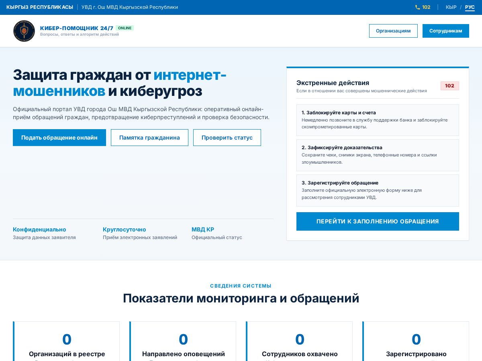
Task: Click Проверить статус button
Action: tap(227, 138)
